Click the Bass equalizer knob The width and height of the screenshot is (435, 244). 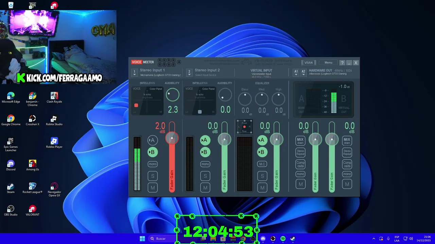point(245,99)
